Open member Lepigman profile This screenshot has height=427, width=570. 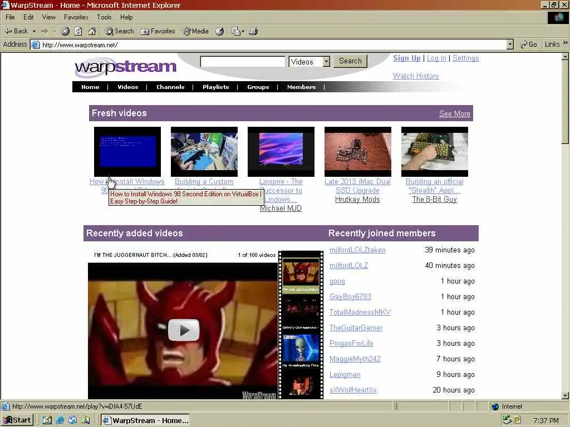pos(345,374)
